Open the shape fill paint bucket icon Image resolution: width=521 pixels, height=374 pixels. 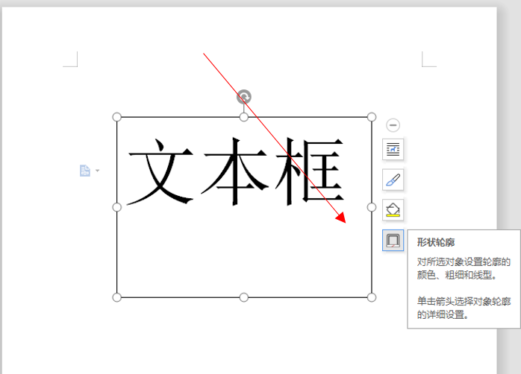(x=393, y=209)
